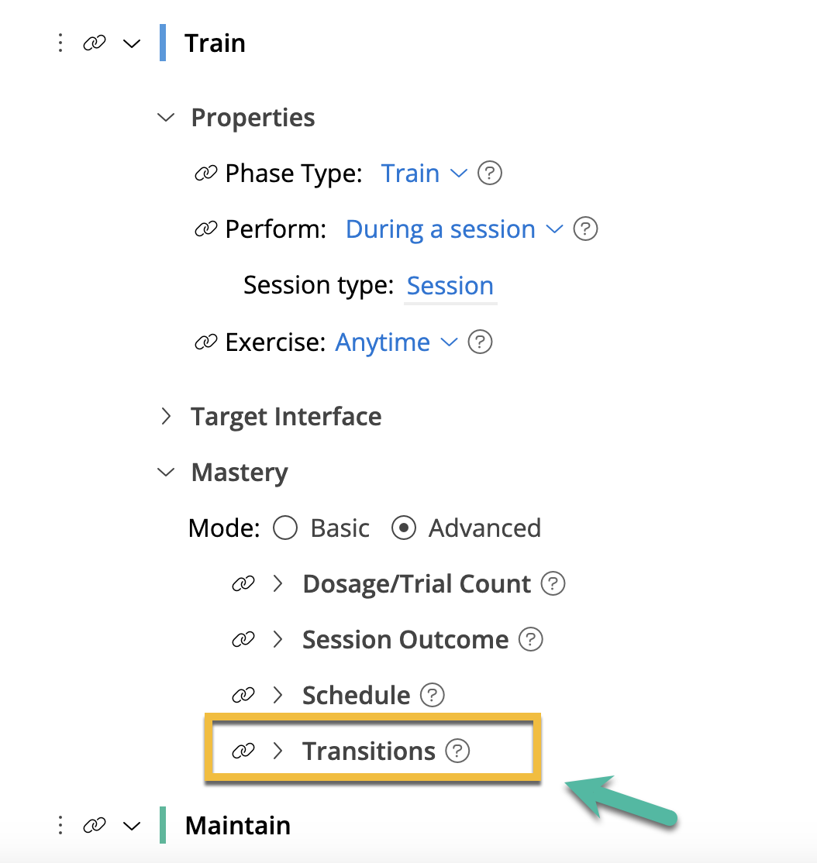Click the Session type link labeled Session
The height and width of the screenshot is (863, 817).
coord(450,286)
